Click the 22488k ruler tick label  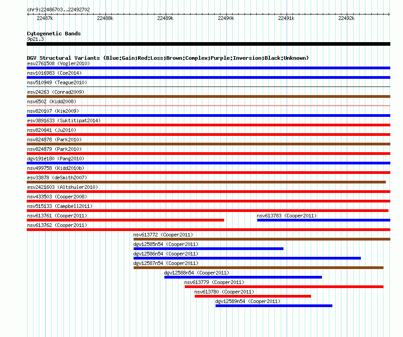(x=105, y=18)
